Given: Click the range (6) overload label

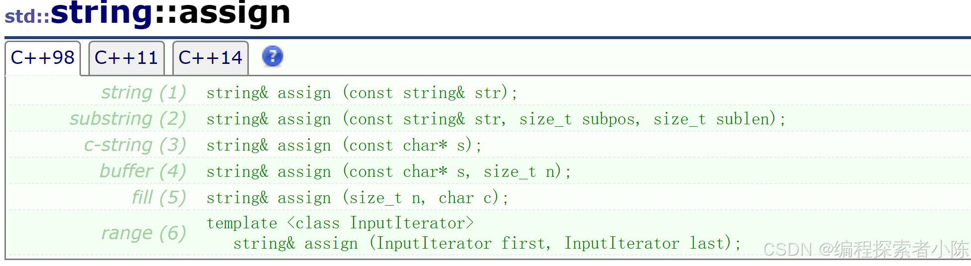Looking at the screenshot, I should coord(144,233).
